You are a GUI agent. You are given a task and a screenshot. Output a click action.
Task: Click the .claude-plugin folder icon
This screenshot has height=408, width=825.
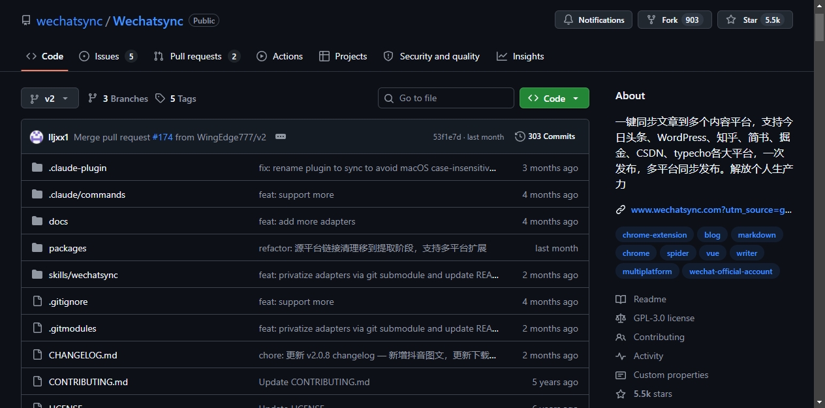37,168
